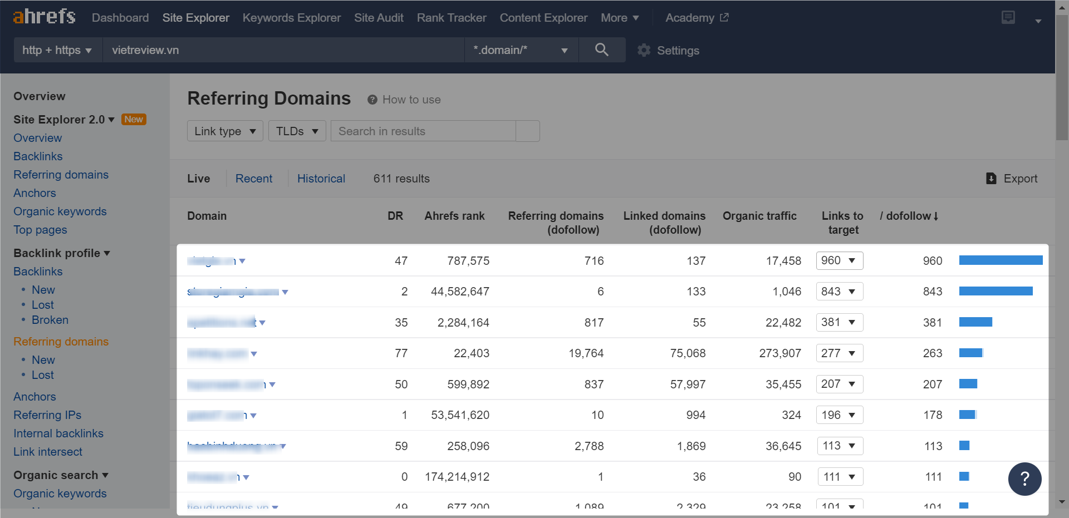Viewport: 1069px width, 518px height.
Task: Open New under Backlinks in the sidebar
Action: tap(43, 290)
